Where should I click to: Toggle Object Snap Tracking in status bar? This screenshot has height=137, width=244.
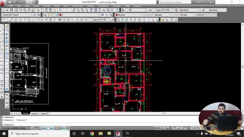(52, 128)
